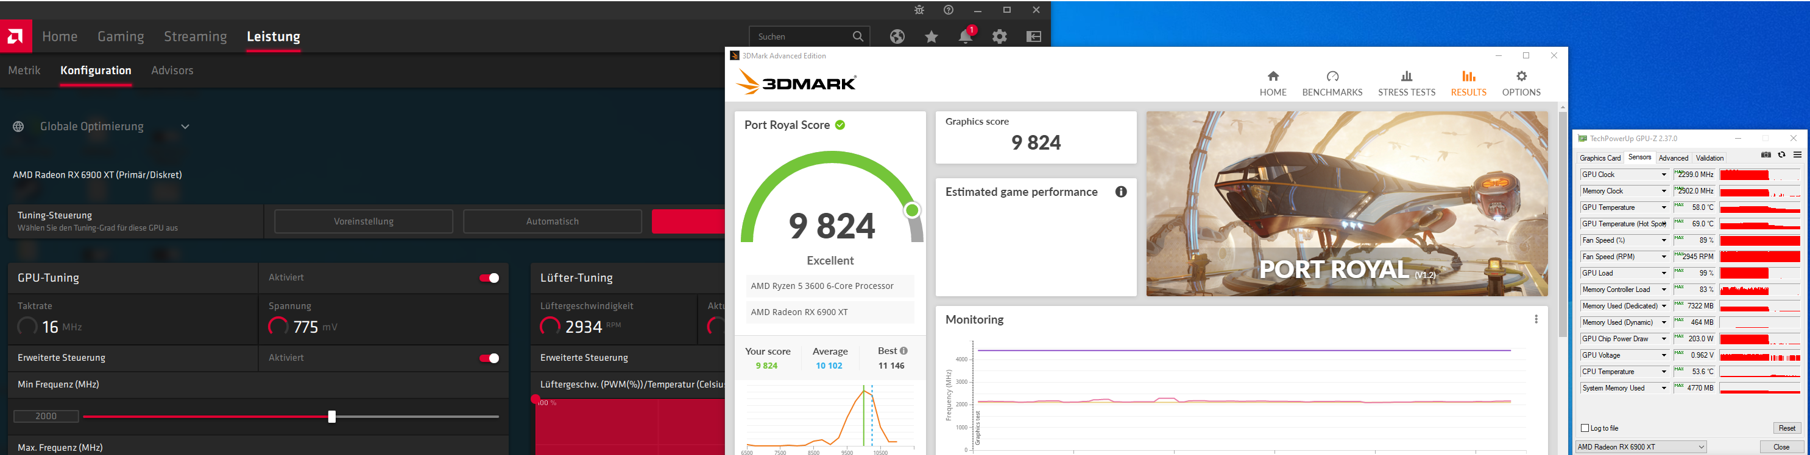Click the green validation checkmark beside Port Royal Score
This screenshot has height=455, width=1810.
(x=840, y=125)
